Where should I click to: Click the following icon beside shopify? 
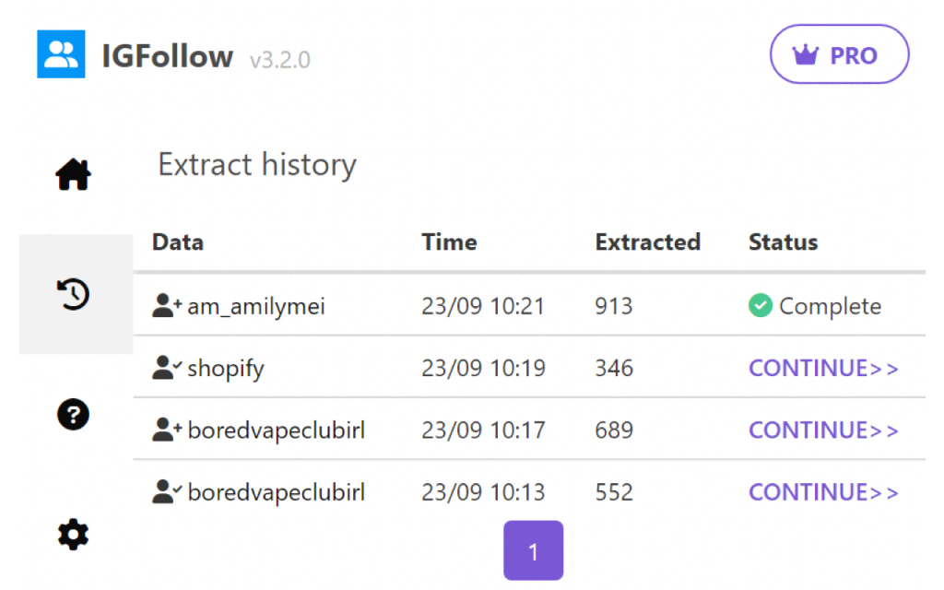(x=164, y=367)
